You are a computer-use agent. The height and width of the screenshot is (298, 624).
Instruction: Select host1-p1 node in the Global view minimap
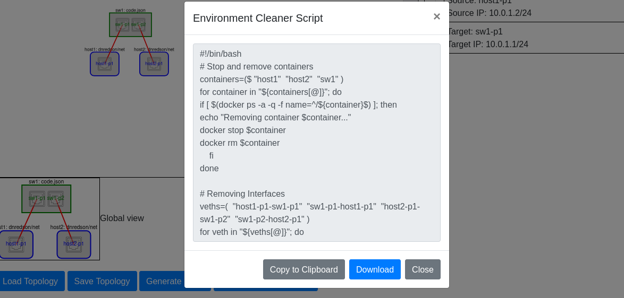pos(16,244)
